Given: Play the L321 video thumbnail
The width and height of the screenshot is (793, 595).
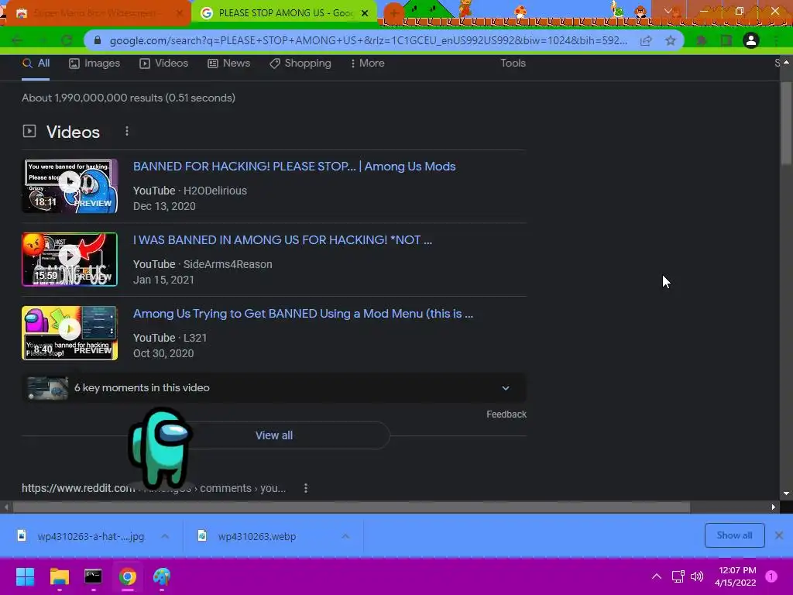Looking at the screenshot, I should (x=70, y=333).
